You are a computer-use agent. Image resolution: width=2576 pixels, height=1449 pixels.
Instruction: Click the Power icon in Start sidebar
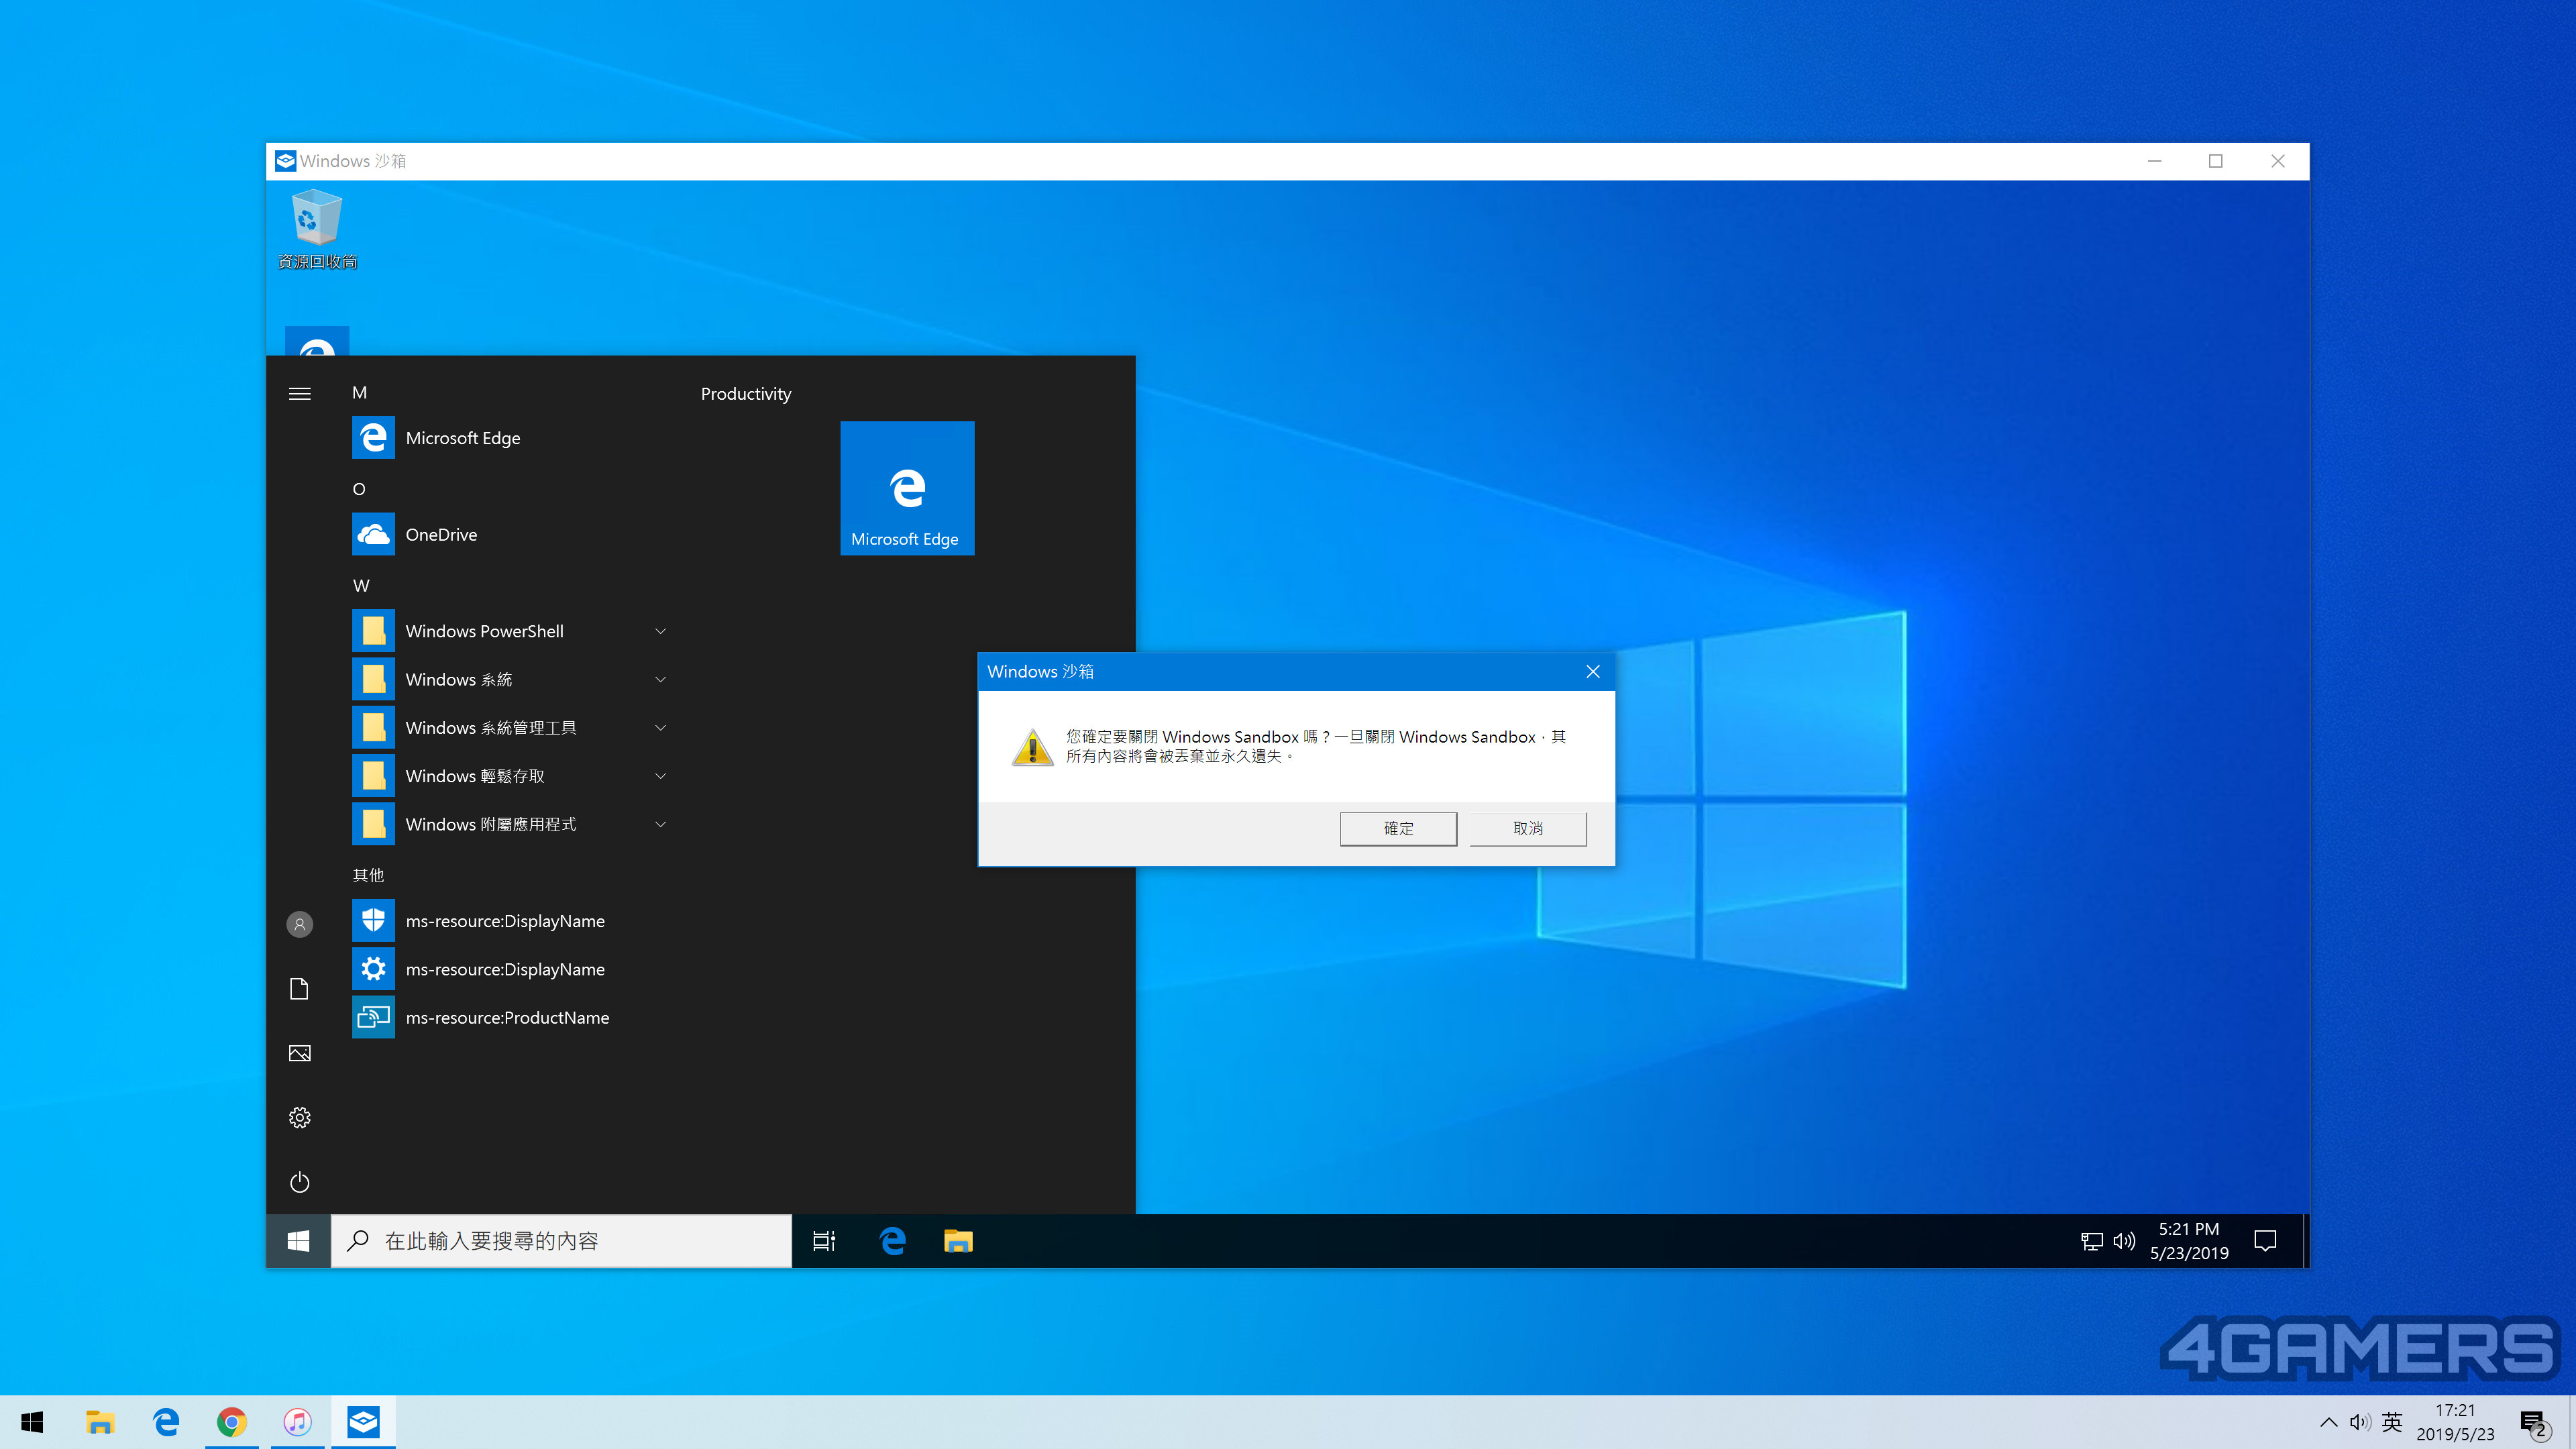[x=299, y=1182]
